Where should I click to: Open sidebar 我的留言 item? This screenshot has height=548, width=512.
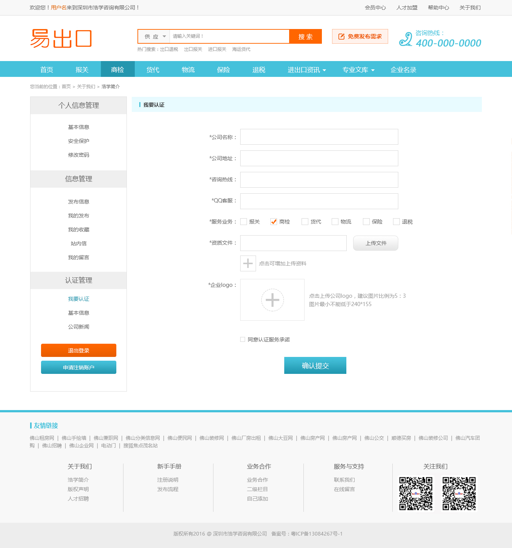(x=79, y=257)
